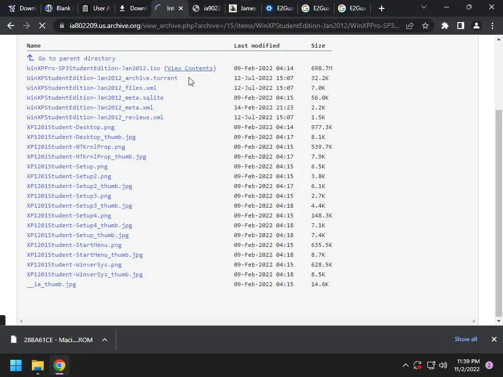The height and width of the screenshot is (377, 503).
Task: Switch to the James tab
Action: (243, 8)
